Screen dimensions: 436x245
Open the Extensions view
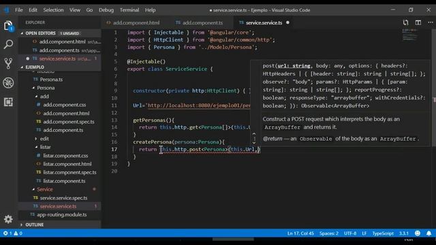coord(8,102)
